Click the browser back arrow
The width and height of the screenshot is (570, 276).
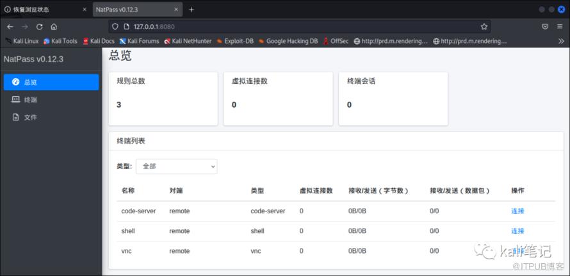tap(10, 27)
